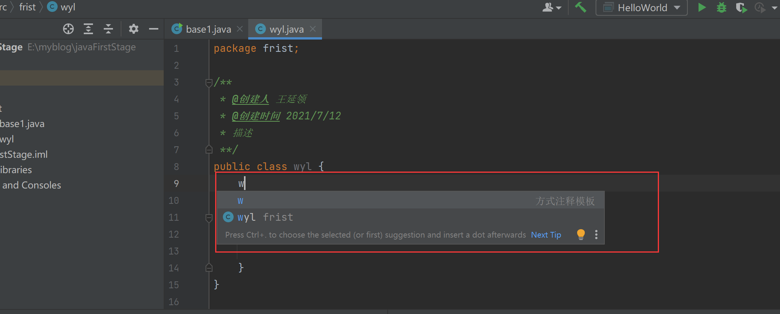The width and height of the screenshot is (780, 314).
Task: Run with Coverage shield icon
Action: point(741,7)
